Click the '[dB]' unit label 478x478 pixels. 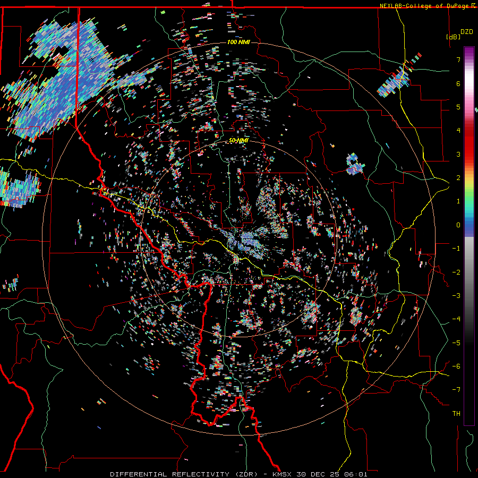(454, 37)
